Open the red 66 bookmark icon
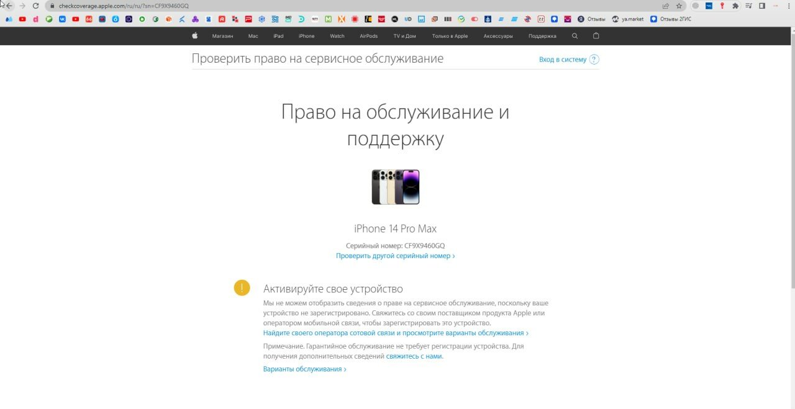The image size is (795, 409). 89,19
